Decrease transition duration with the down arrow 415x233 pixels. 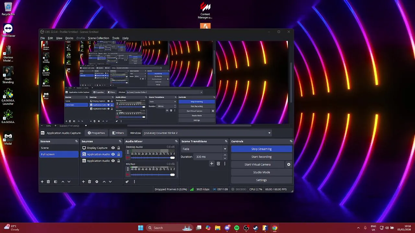[x=225, y=158]
